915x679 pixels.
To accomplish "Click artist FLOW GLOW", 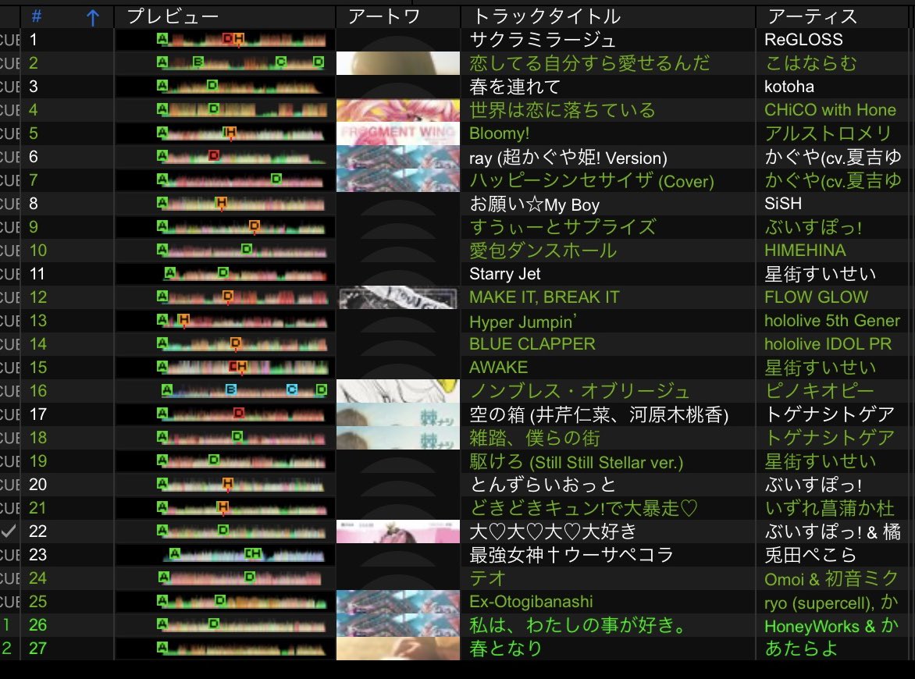I will 816,297.
